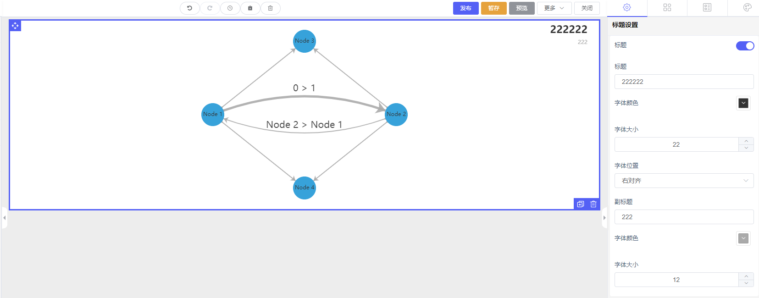The height and width of the screenshot is (298, 759).
Task: Open the title 字体颜色 black swatch
Action: (743, 103)
